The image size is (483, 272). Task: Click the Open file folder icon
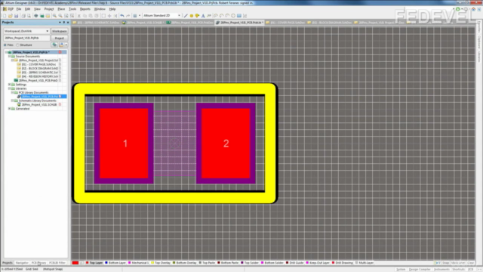coord(10,16)
